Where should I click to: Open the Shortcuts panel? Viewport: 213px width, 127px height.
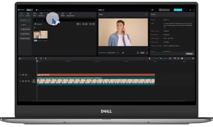(164, 10)
